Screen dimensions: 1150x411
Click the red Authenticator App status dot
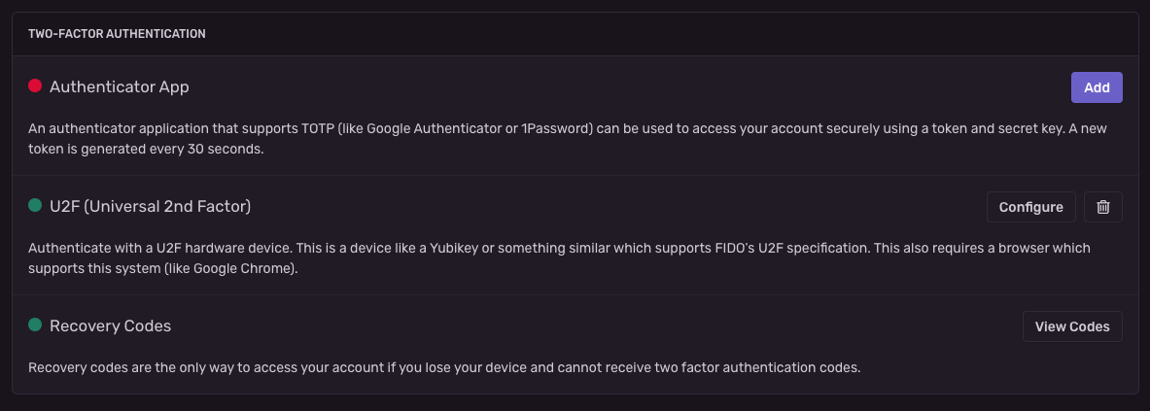(35, 86)
